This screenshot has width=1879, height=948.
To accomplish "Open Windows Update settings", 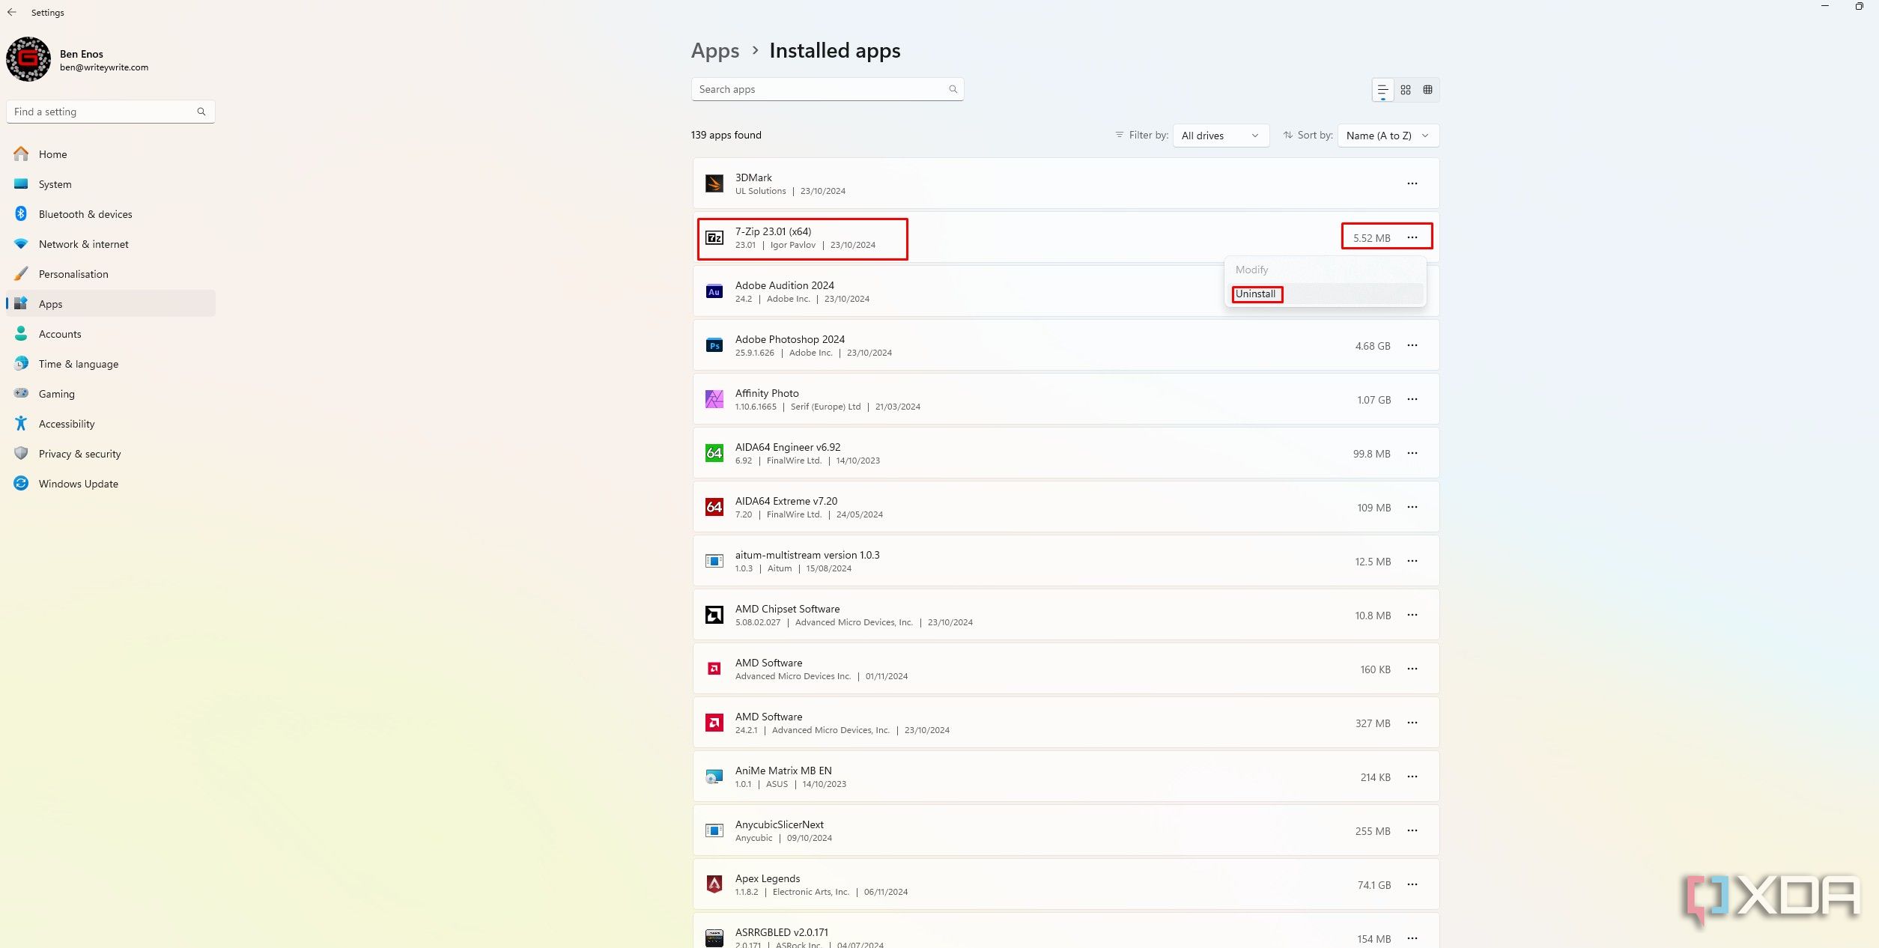I will point(111,484).
